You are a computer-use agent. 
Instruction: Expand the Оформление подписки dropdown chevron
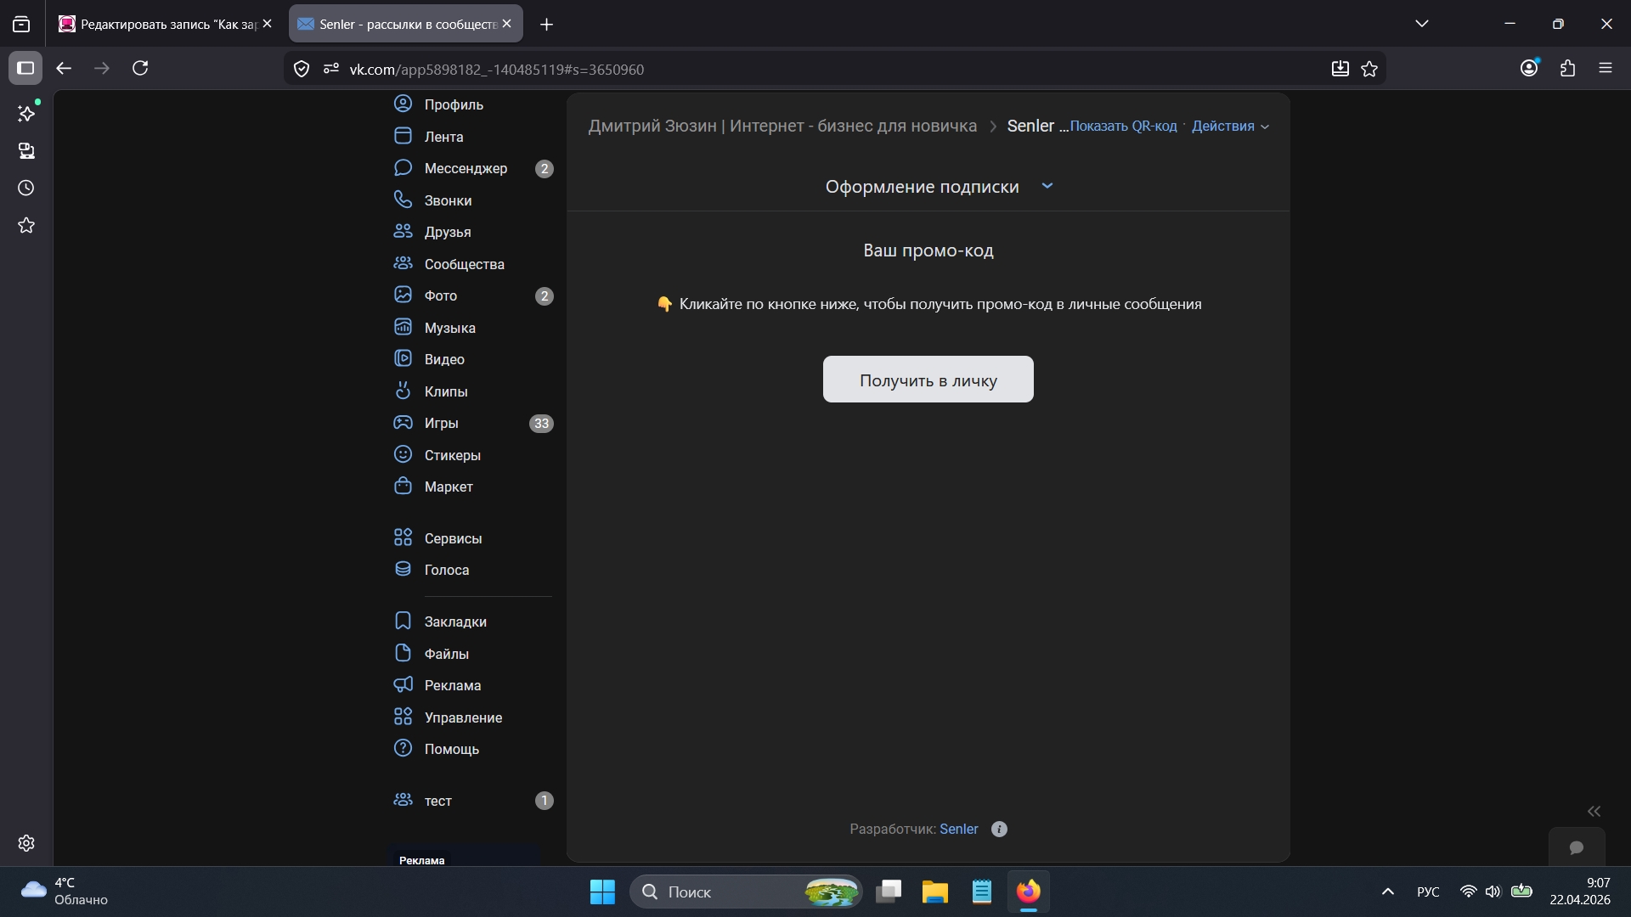(1047, 186)
